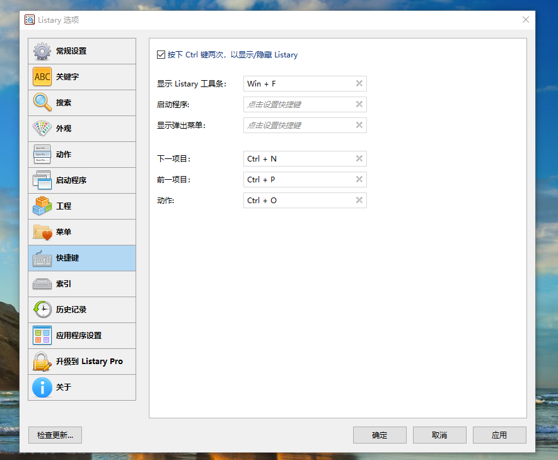
Task: Click the info icon for 关于
Action: coord(42,387)
